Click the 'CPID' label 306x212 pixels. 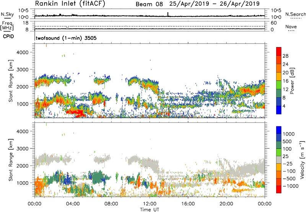point(8,36)
